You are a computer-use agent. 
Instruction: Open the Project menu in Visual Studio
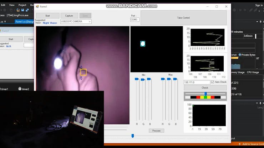coord(22,5)
